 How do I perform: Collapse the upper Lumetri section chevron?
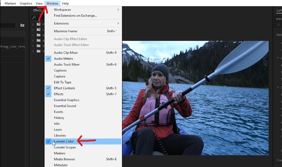(x=278, y=58)
